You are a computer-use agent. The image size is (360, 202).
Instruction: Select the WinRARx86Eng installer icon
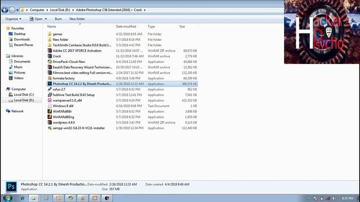[x=49, y=117]
